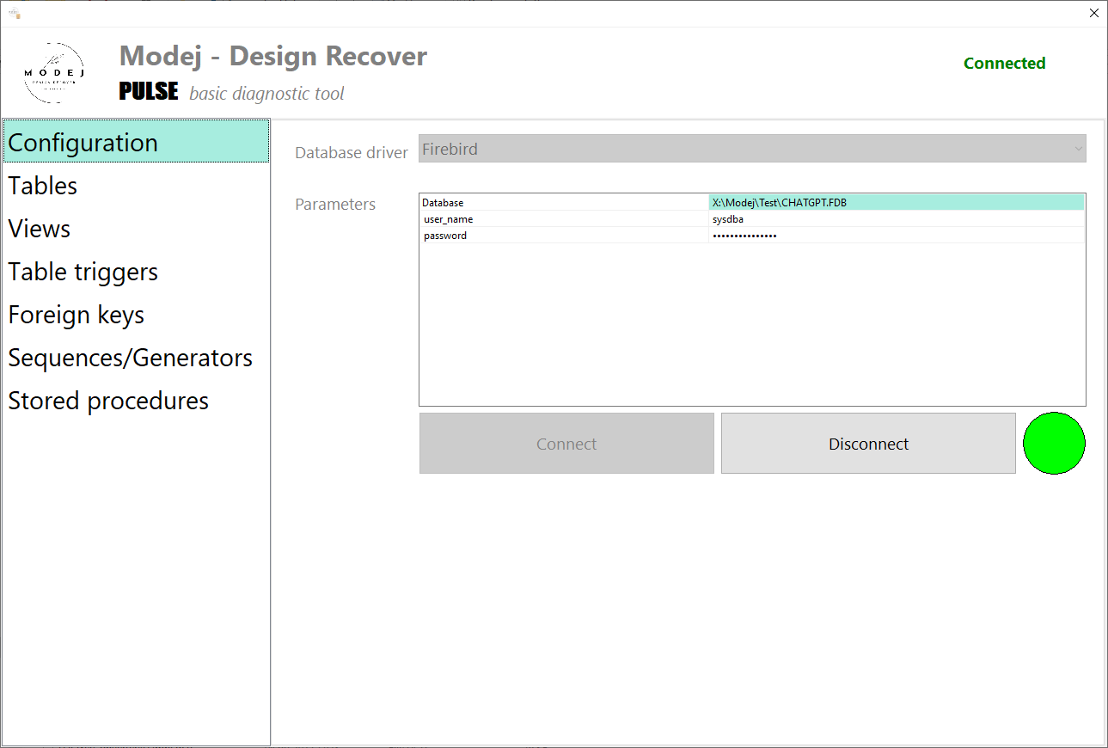
Task: Click the Parameters label
Action: [x=335, y=204]
